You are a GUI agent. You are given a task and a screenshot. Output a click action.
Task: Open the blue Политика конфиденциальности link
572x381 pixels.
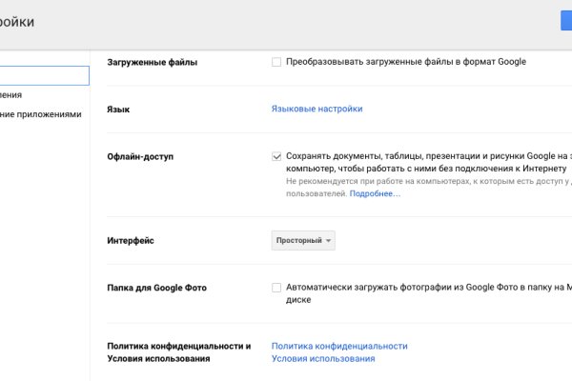(339, 346)
